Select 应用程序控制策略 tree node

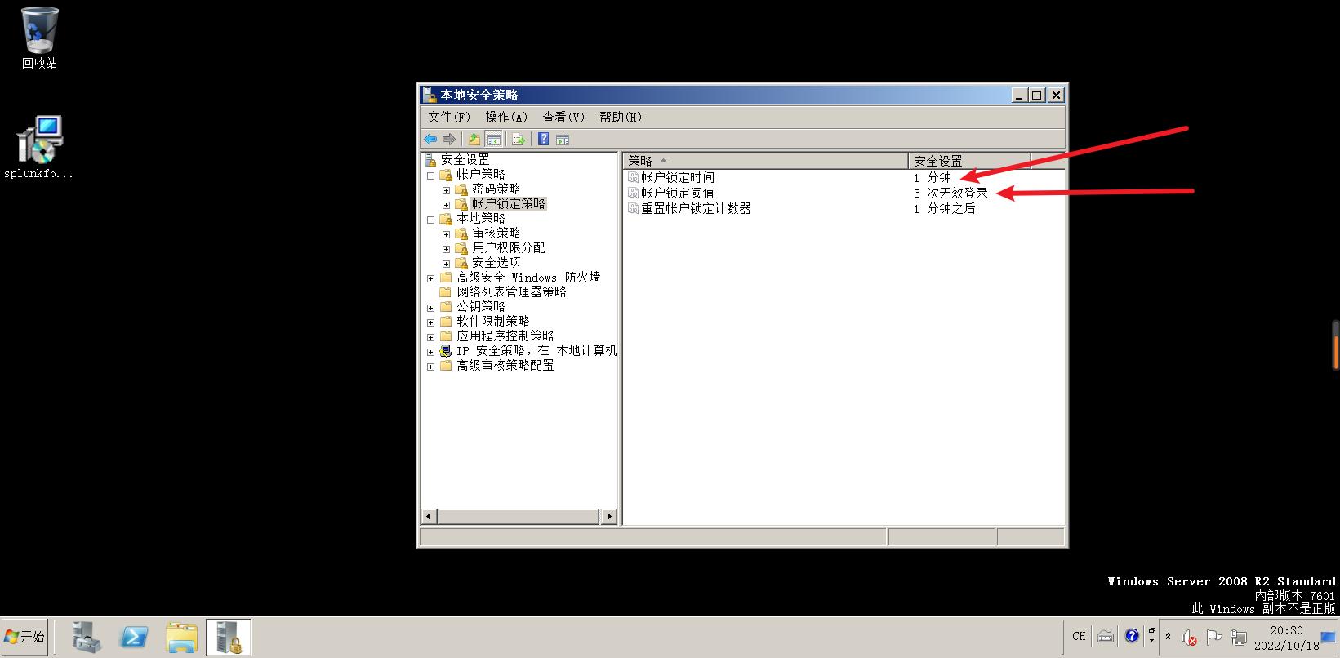(x=505, y=336)
